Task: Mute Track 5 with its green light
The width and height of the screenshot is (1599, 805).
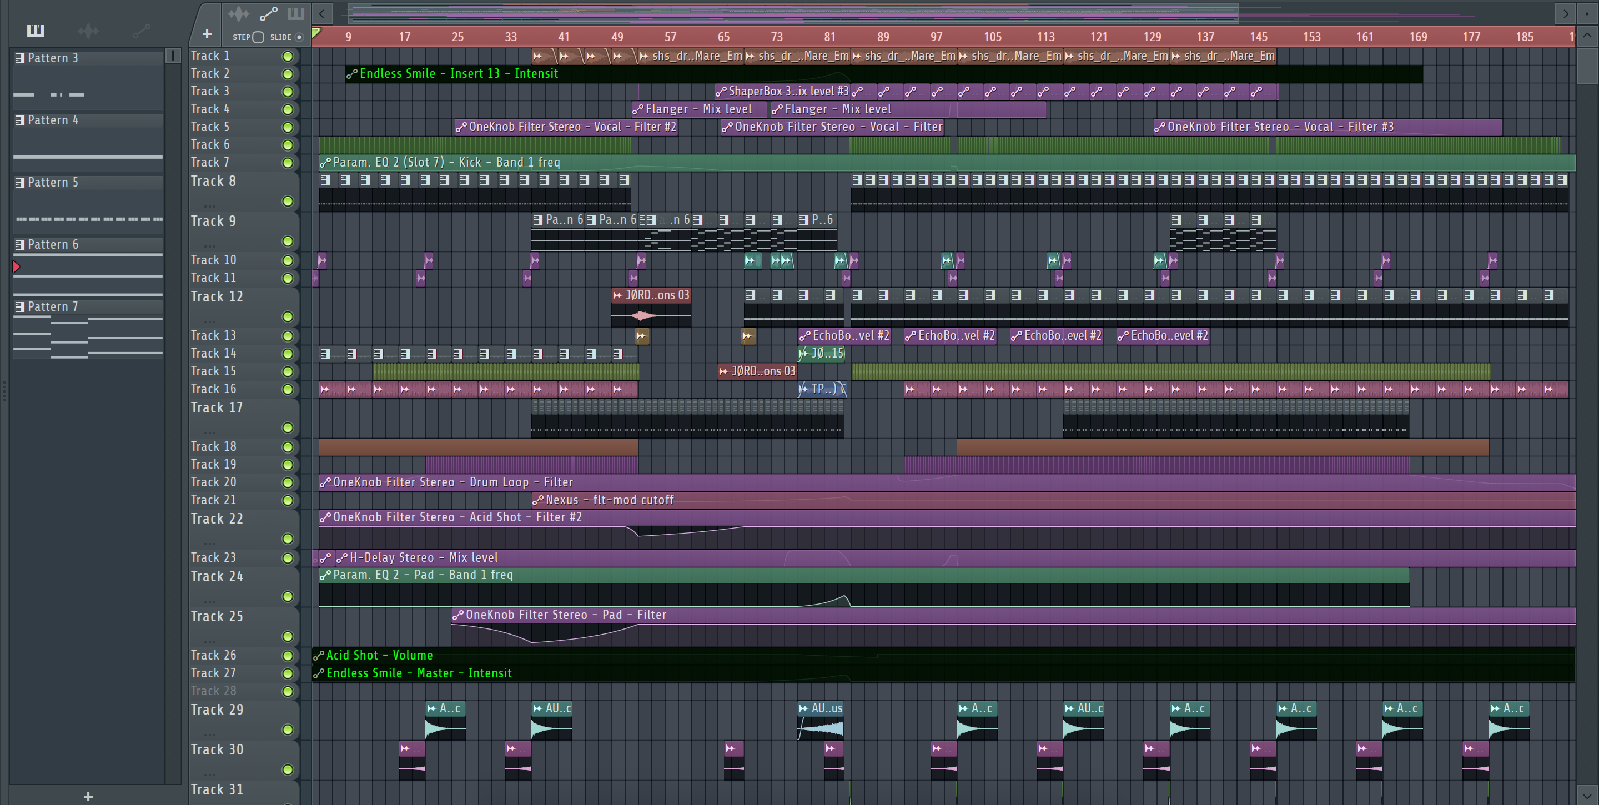Action: click(x=288, y=127)
